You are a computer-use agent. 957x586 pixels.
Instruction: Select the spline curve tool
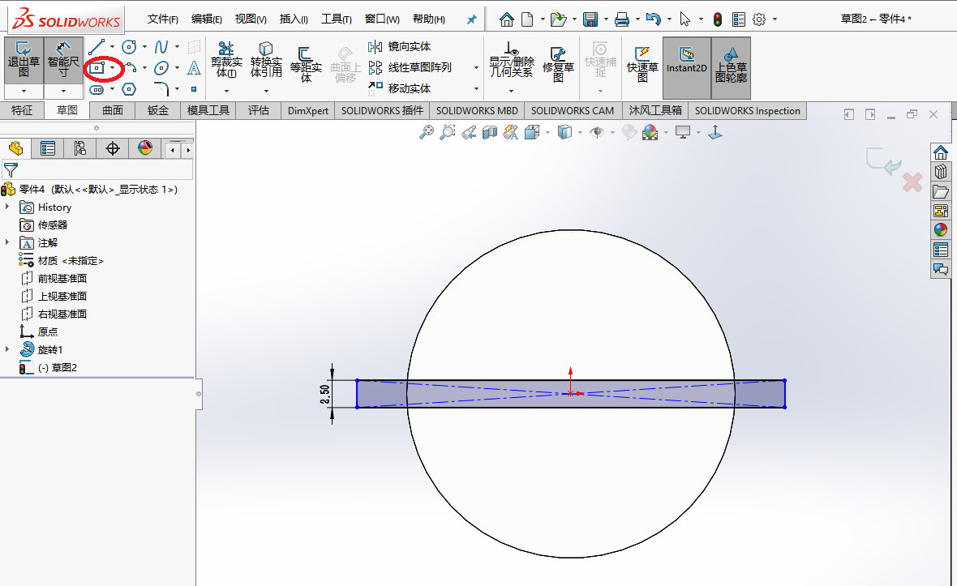pyautogui.click(x=161, y=47)
